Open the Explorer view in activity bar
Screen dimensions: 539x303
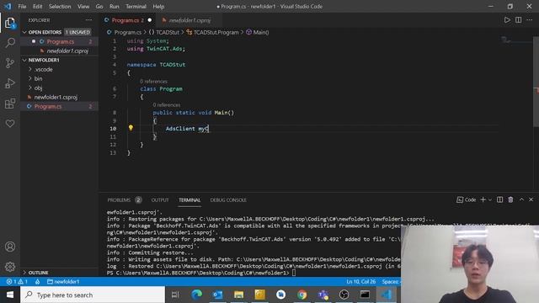coord(10,23)
